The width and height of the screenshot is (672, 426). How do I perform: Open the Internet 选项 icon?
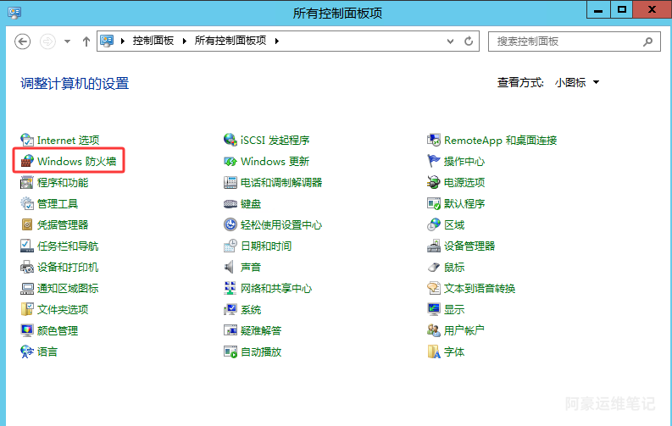tap(27, 140)
